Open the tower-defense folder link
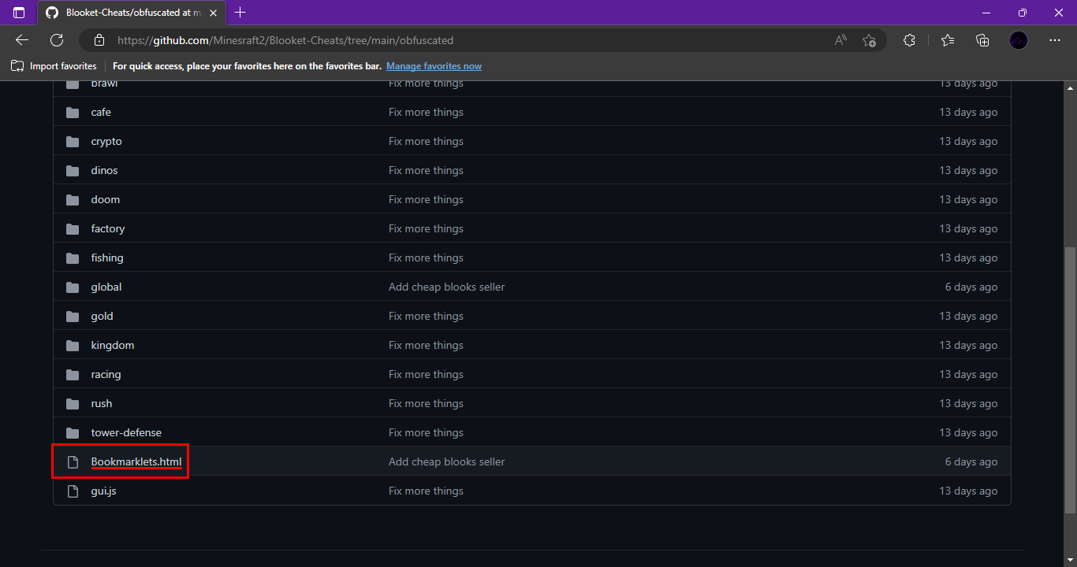The image size is (1077, 567). tap(126, 433)
